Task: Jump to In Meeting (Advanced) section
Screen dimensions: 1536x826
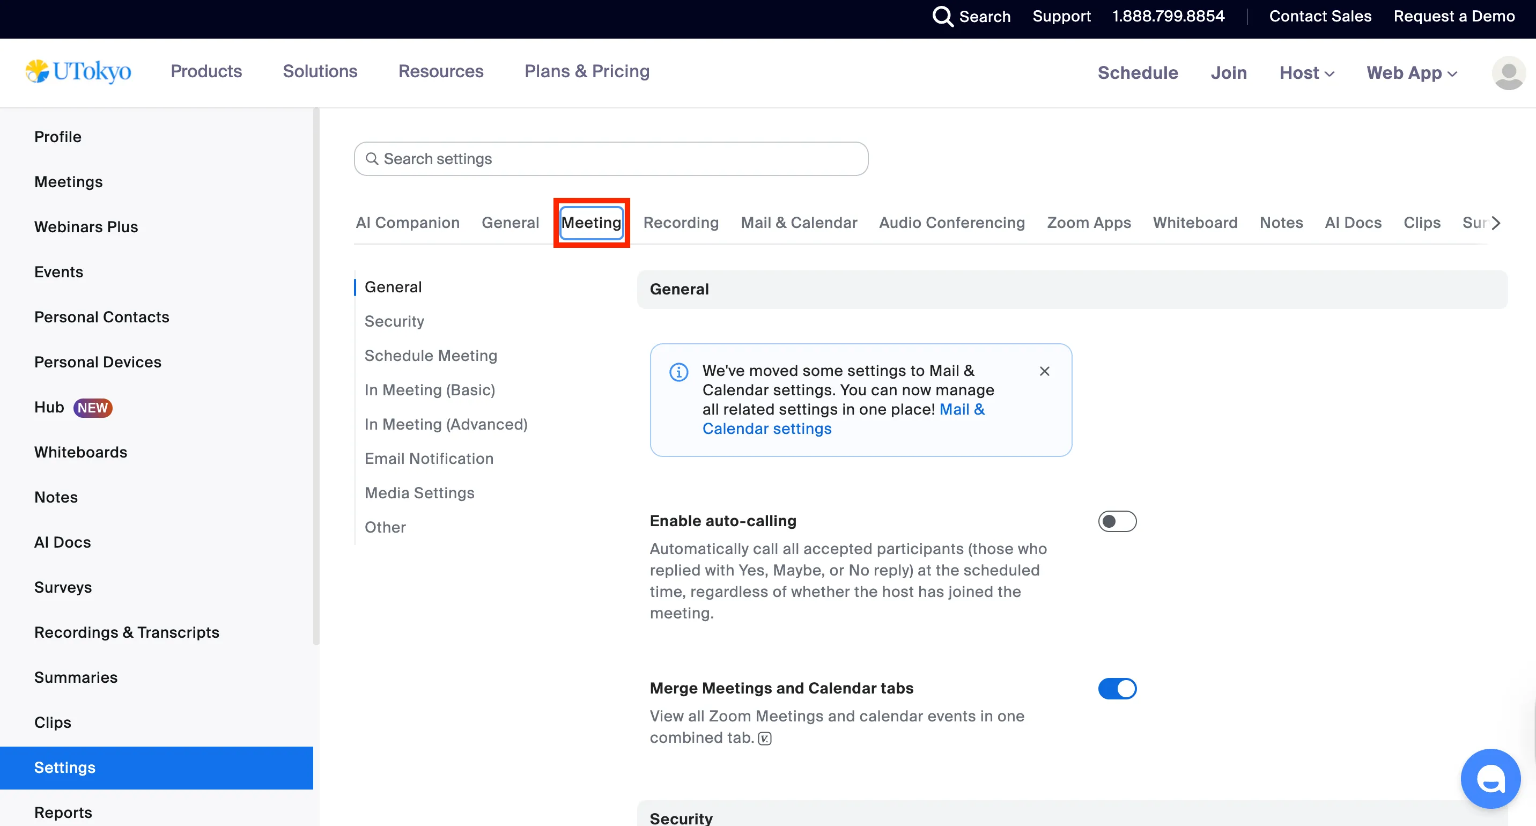Action: [x=446, y=424]
